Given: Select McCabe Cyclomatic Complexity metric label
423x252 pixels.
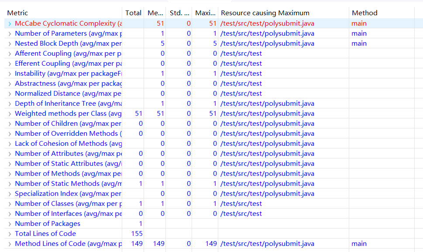Looking at the screenshot, I should pyautogui.click(x=68, y=24).
